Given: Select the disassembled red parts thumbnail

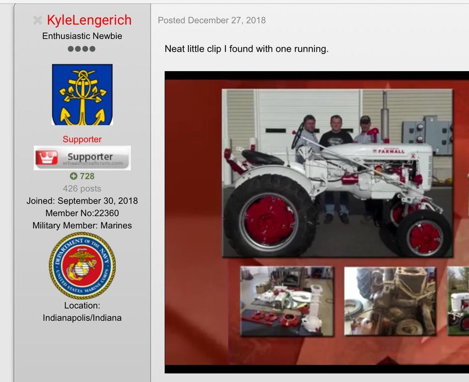Looking at the screenshot, I should (287, 301).
